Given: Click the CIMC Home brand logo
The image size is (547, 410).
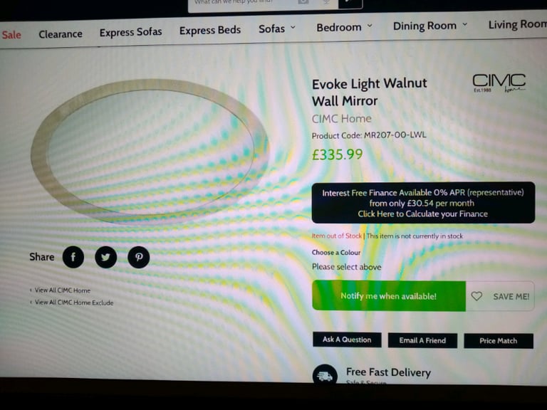Looking at the screenshot, I should click(x=499, y=83).
